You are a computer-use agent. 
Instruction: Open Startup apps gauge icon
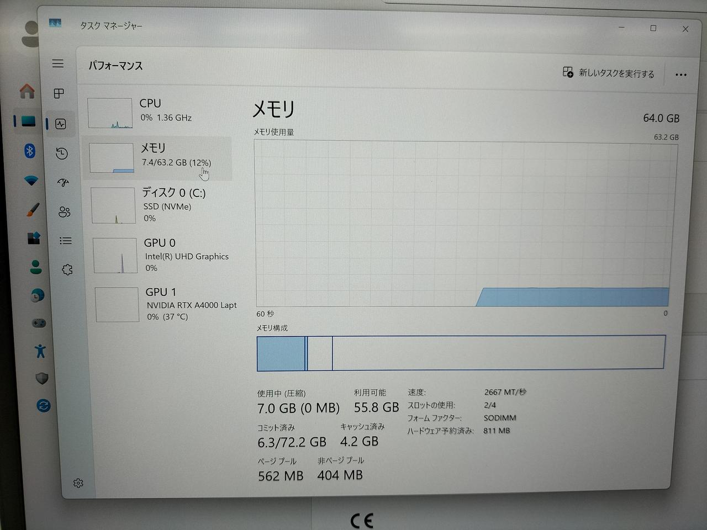[x=63, y=182]
